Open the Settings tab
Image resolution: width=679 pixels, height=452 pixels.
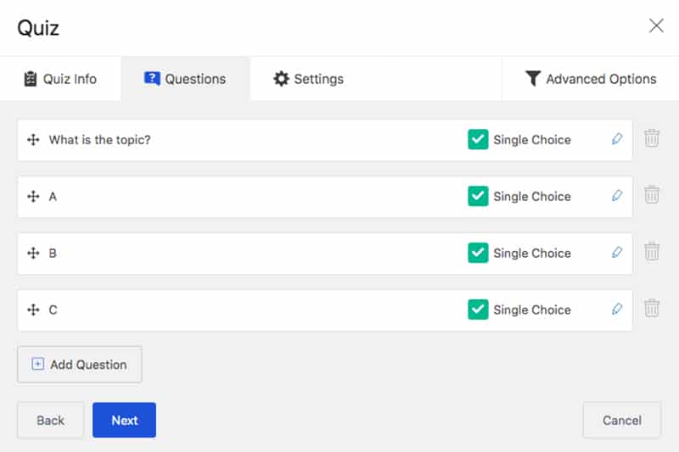tap(308, 79)
